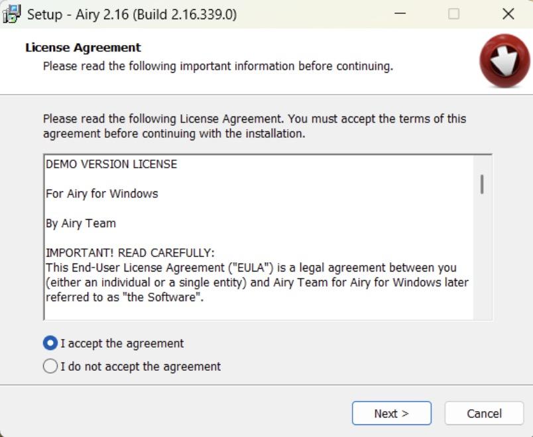Click the 'I do not accept the agreement' label

coord(141,367)
